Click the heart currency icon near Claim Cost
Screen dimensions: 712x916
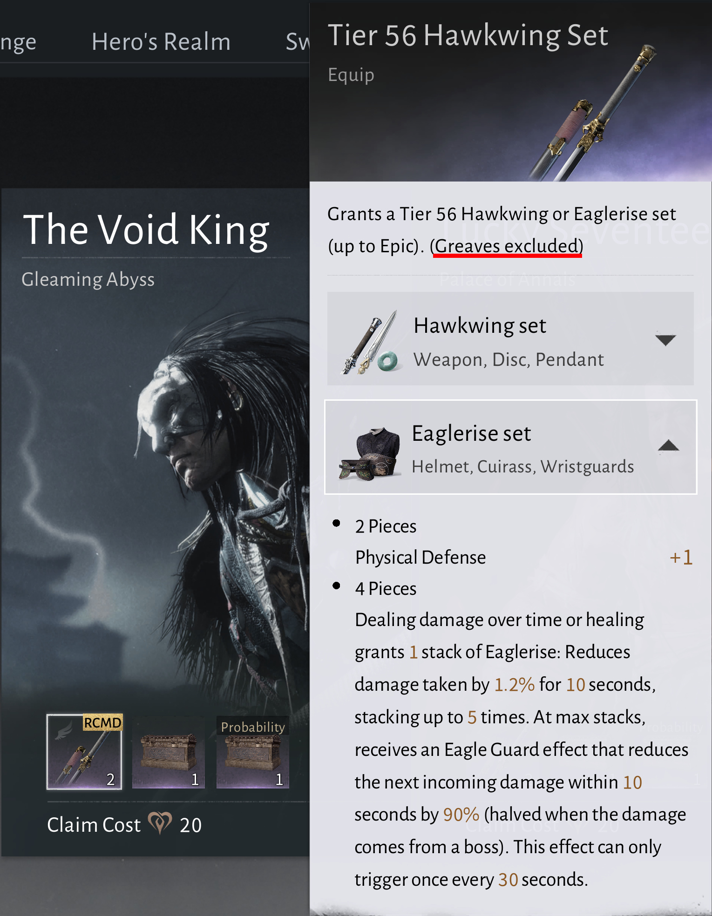click(160, 823)
